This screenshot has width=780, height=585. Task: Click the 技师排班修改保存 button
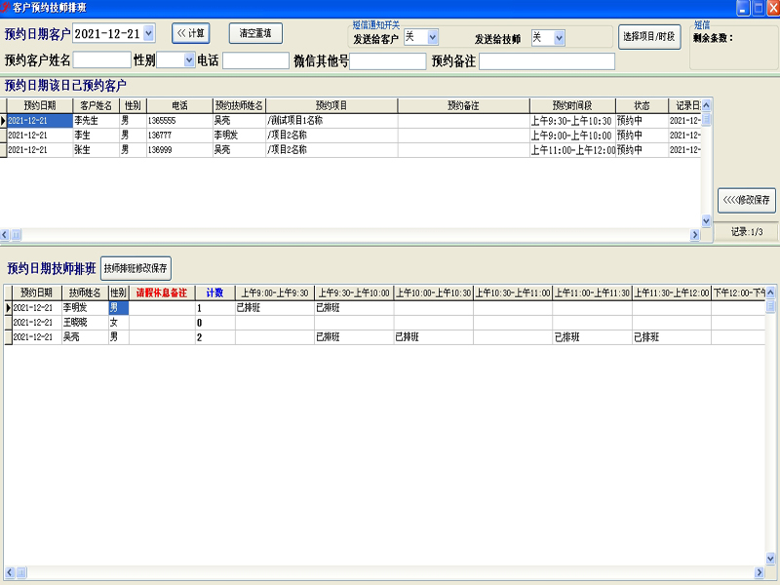[136, 268]
